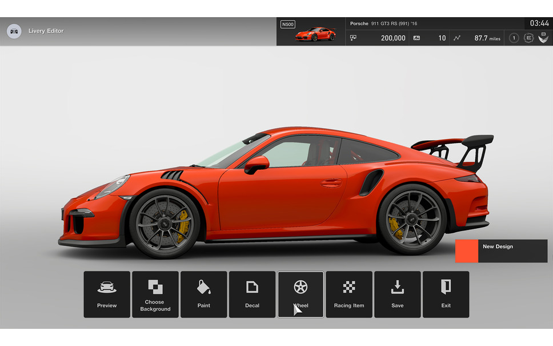
Task: Click the 200,000 credits value
Action: [x=393, y=38]
